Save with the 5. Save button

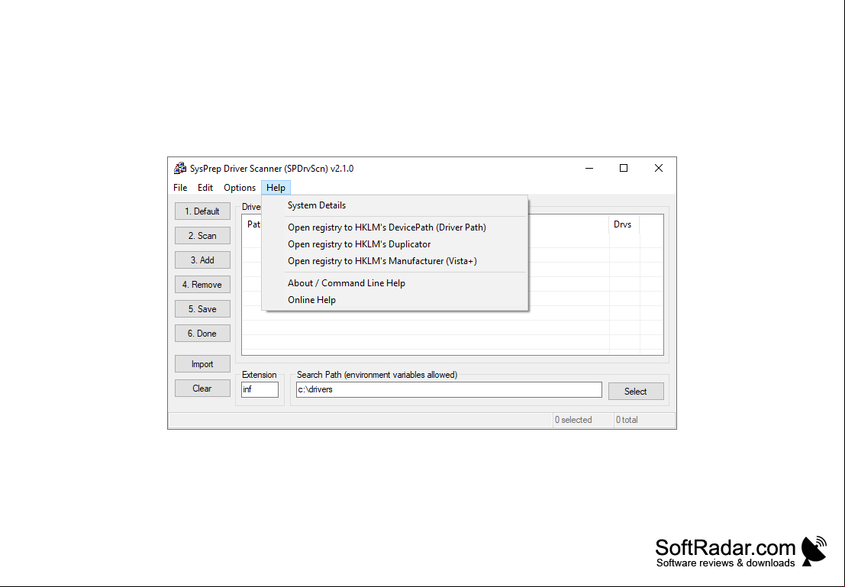[x=202, y=309]
